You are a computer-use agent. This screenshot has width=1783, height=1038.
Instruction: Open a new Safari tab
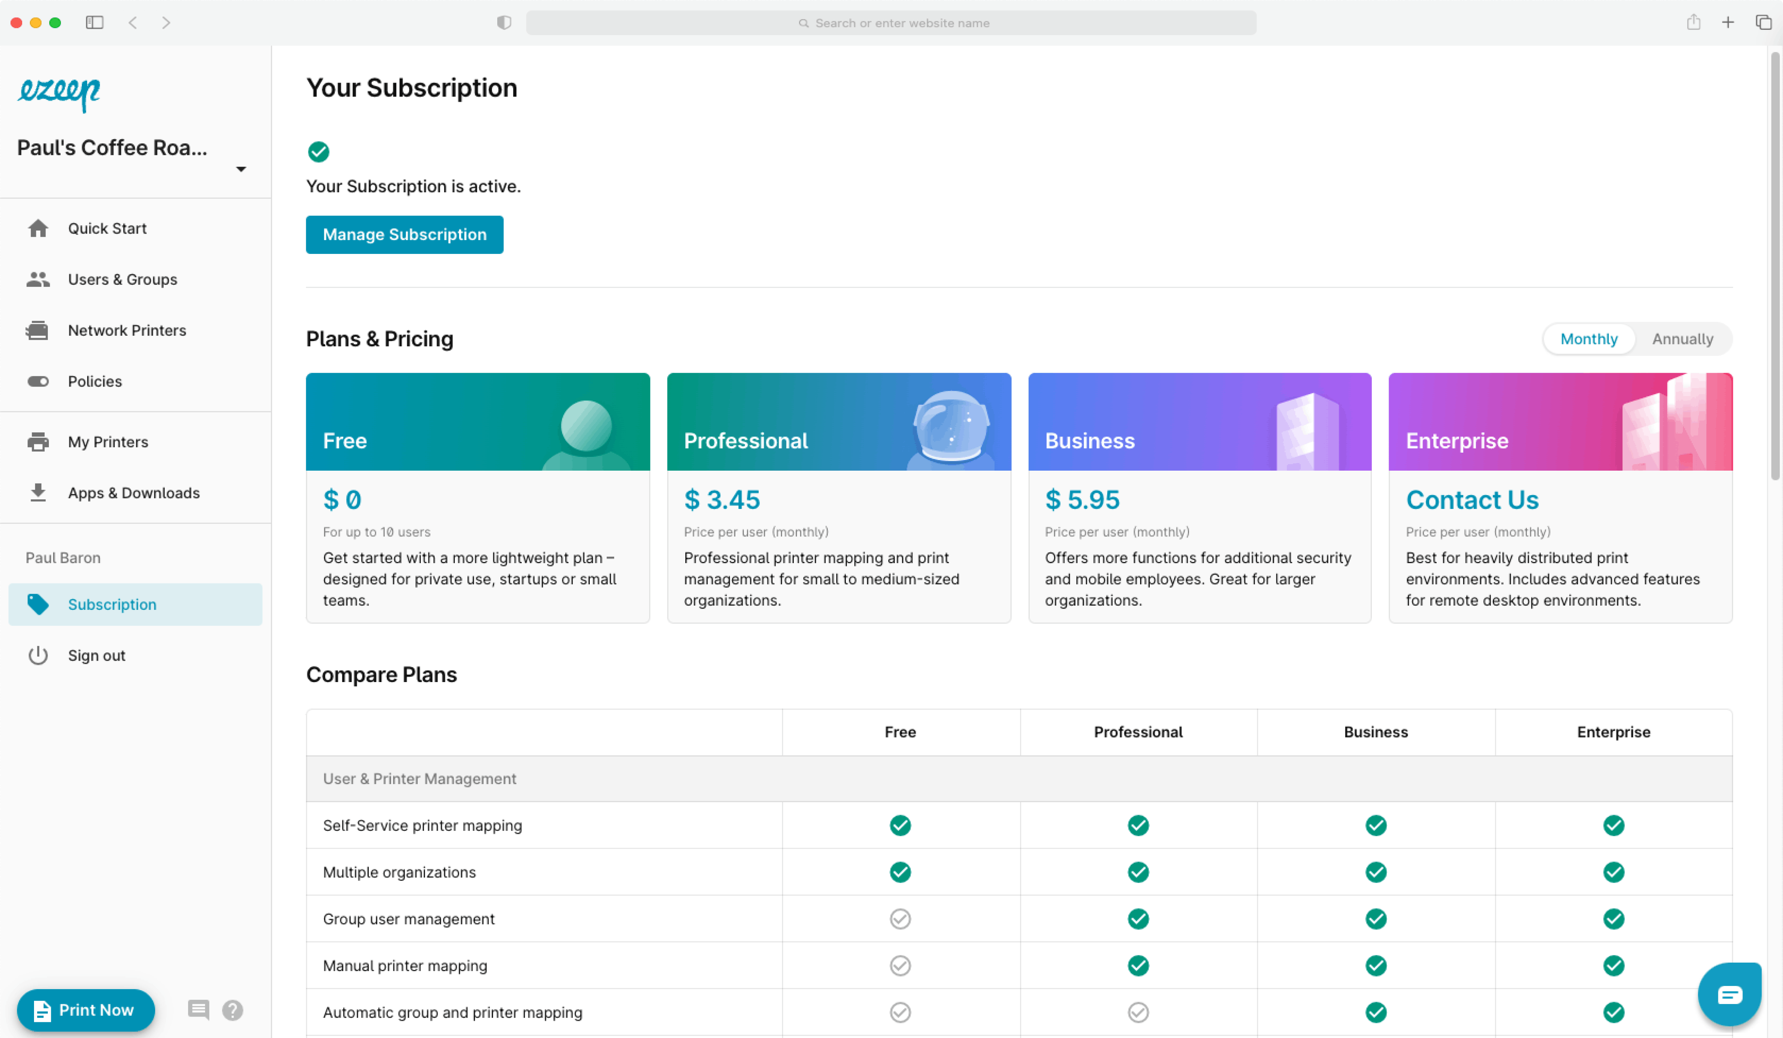[x=1727, y=23]
